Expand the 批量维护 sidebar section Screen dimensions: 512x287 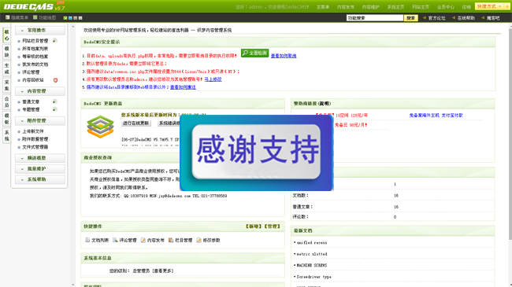point(40,169)
